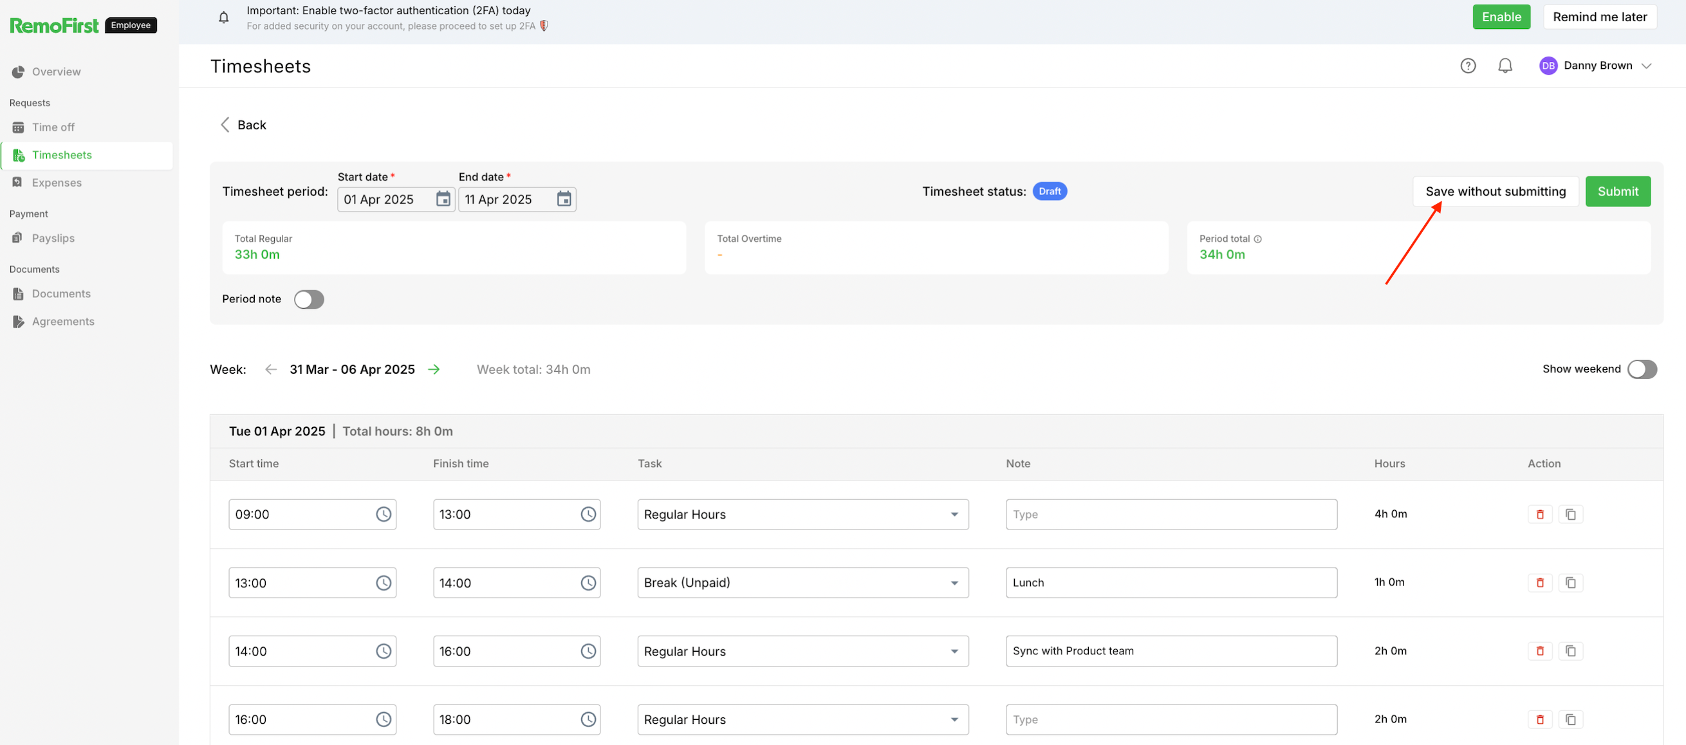
Task: Click the Total Regular 33h 0m value
Action: click(x=257, y=255)
